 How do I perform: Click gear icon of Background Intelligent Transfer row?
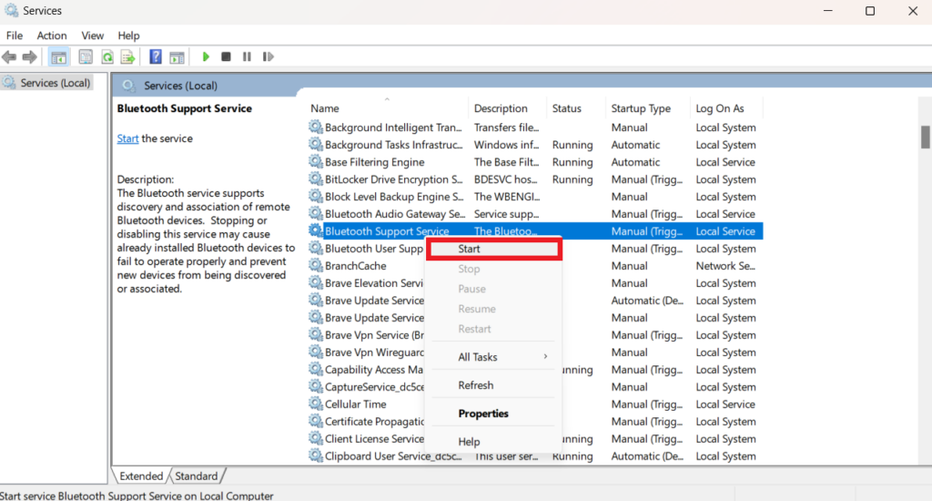click(316, 128)
